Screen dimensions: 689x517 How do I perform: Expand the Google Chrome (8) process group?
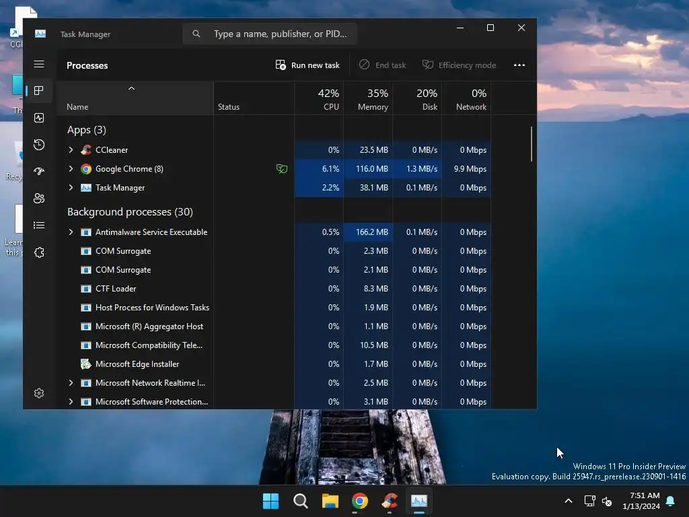(71, 169)
